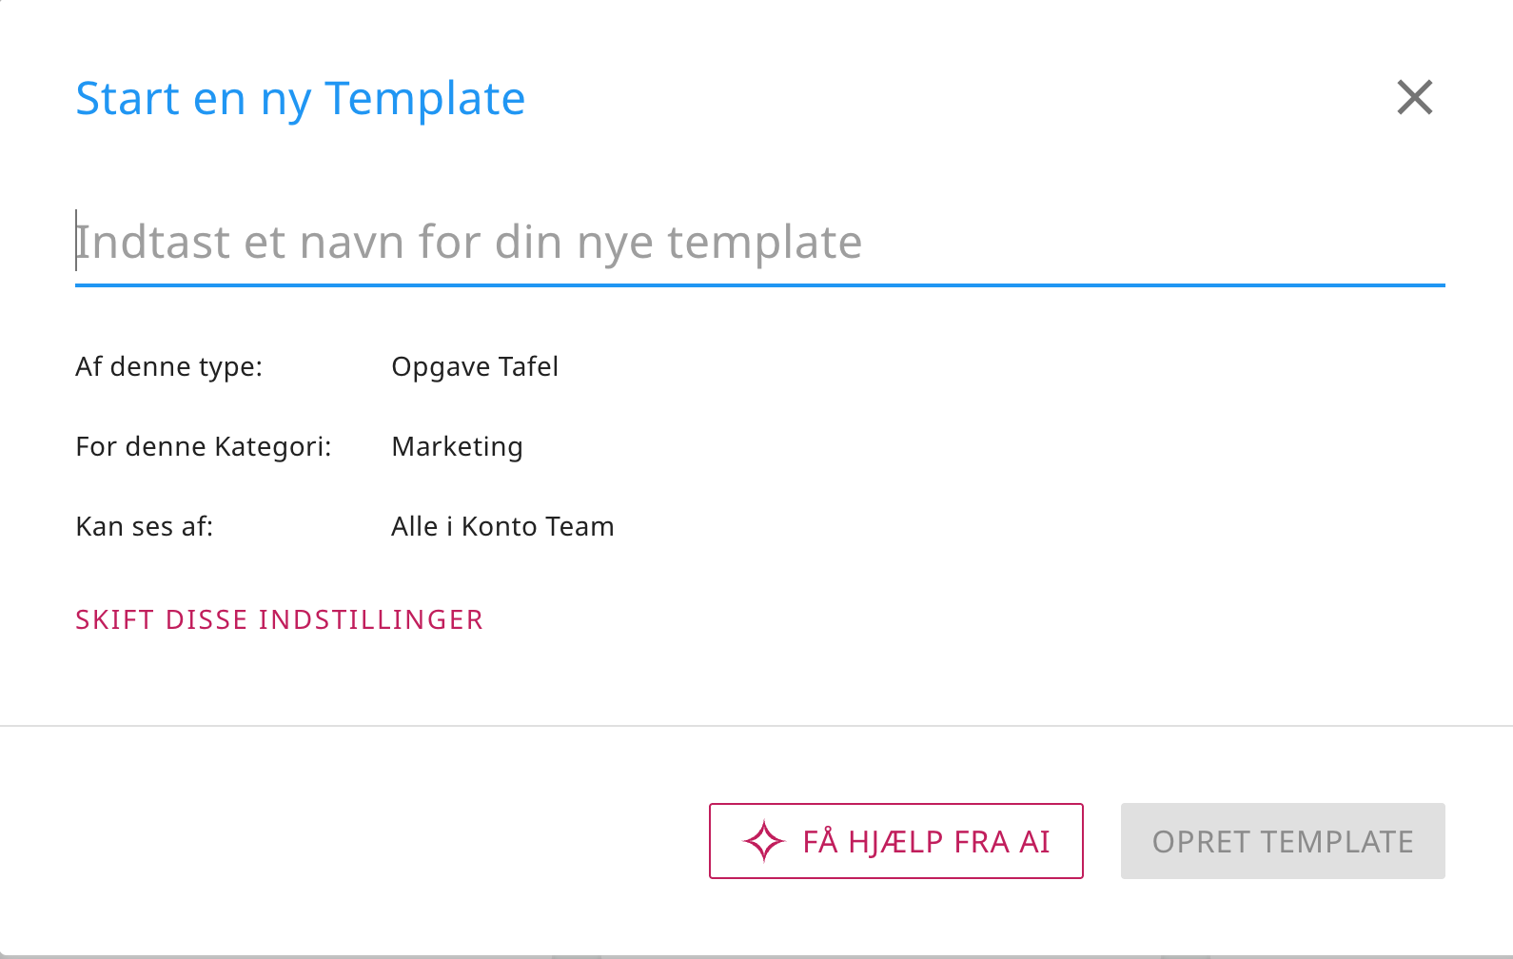Click the word "TEMPLATE" on the grey button
This screenshot has width=1513, height=959.
pyautogui.click(x=1336, y=841)
